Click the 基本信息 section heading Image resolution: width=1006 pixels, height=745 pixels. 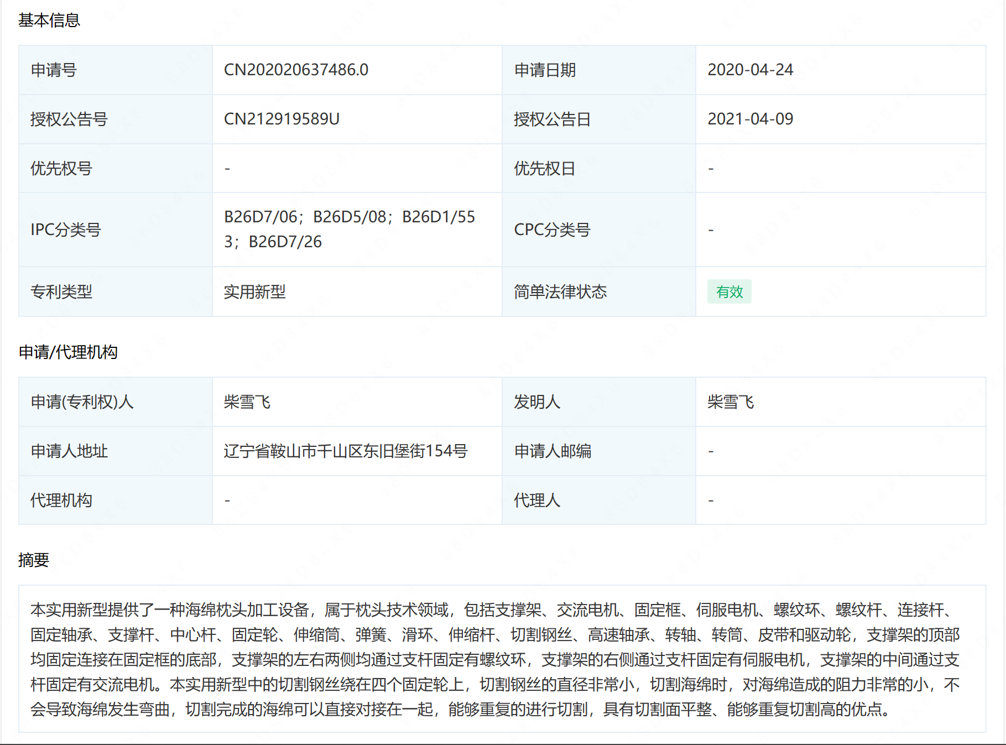(x=49, y=20)
